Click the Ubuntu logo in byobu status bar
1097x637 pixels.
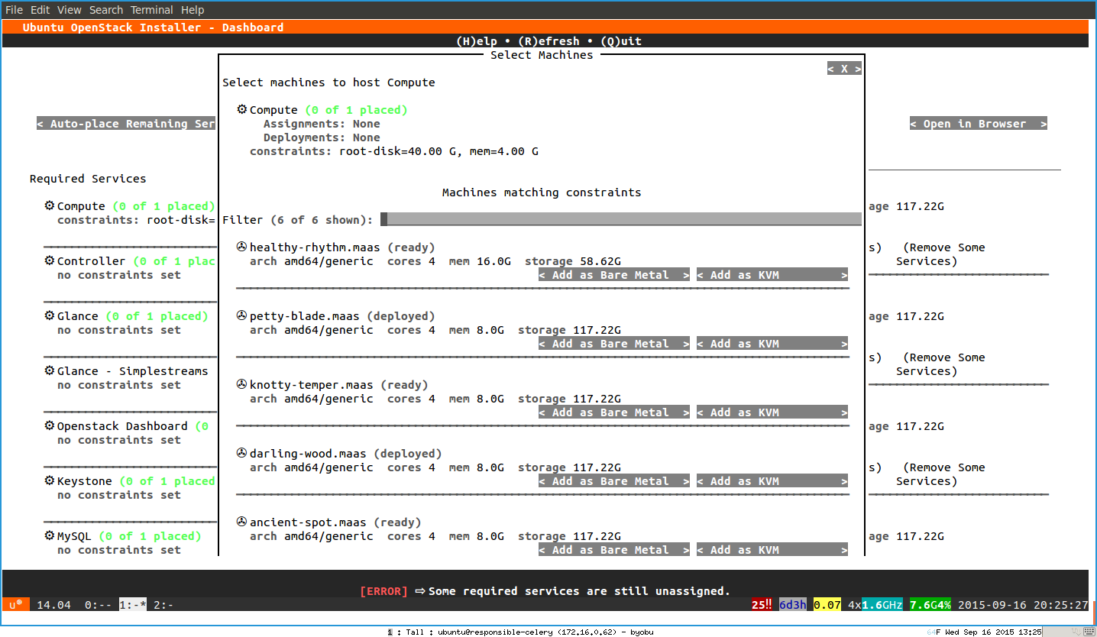click(15, 605)
